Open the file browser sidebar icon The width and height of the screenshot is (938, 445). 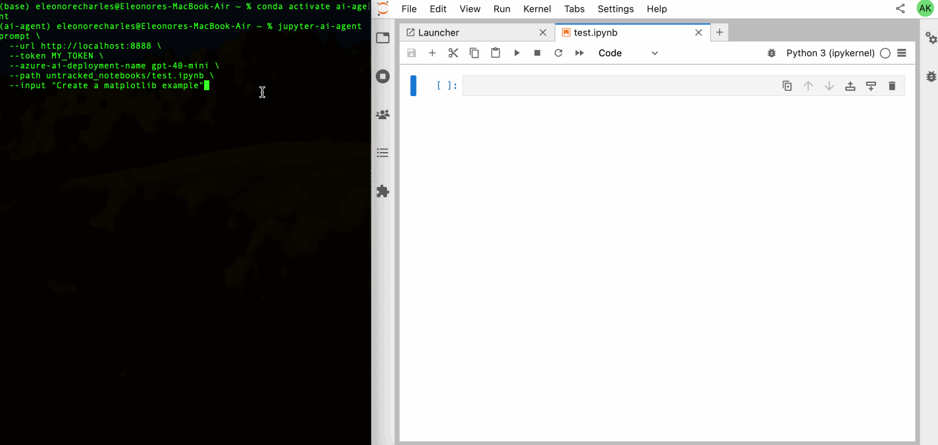coord(382,38)
